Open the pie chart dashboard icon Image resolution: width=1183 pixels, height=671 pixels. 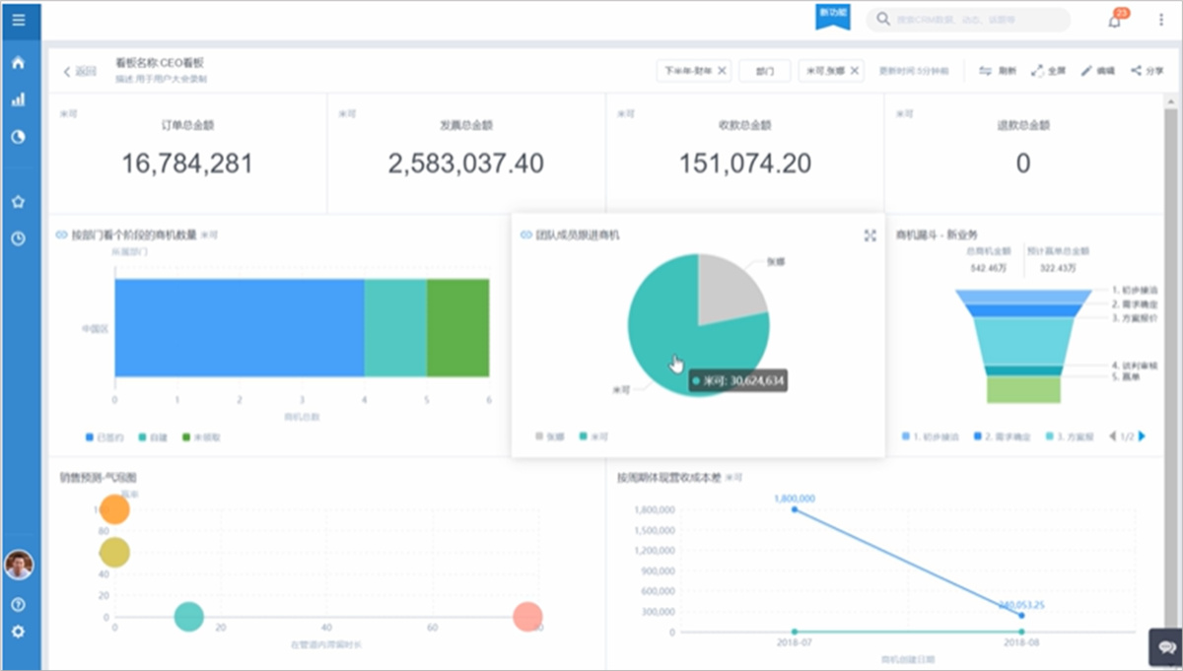pos(18,137)
